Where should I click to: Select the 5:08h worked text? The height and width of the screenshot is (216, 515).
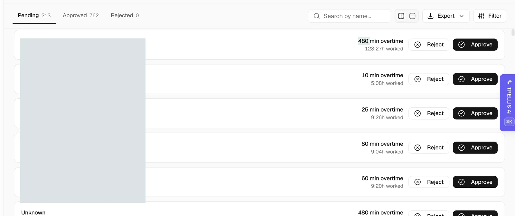coord(387,83)
